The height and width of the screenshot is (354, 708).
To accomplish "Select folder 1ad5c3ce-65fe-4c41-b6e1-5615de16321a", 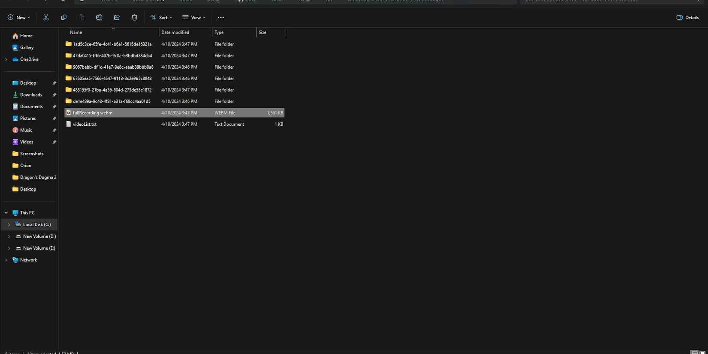I will tap(174, 44).
